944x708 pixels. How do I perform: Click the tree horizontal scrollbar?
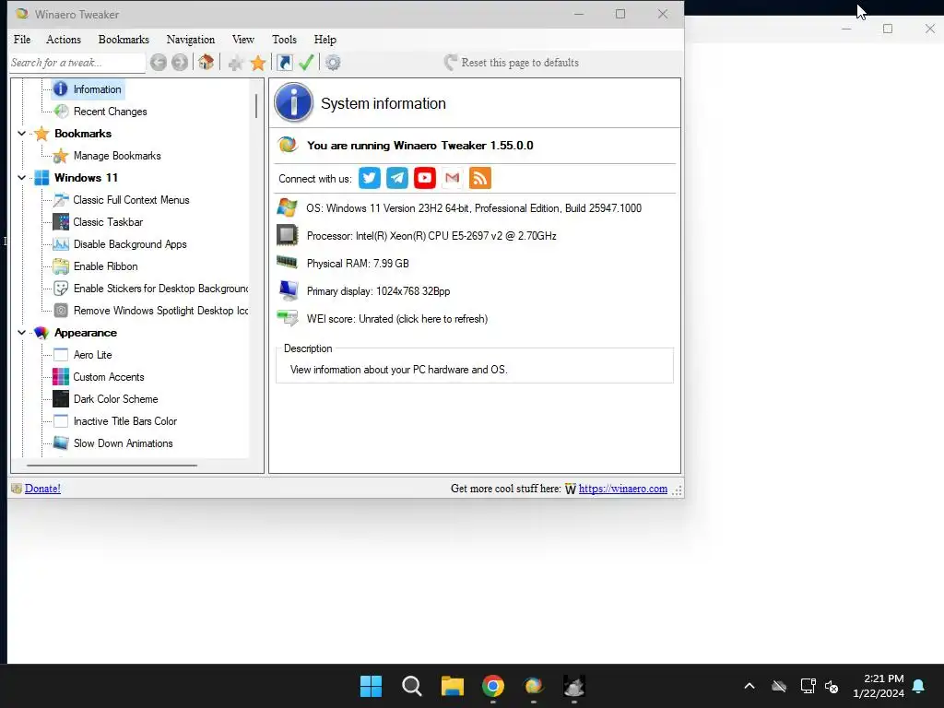point(112,466)
